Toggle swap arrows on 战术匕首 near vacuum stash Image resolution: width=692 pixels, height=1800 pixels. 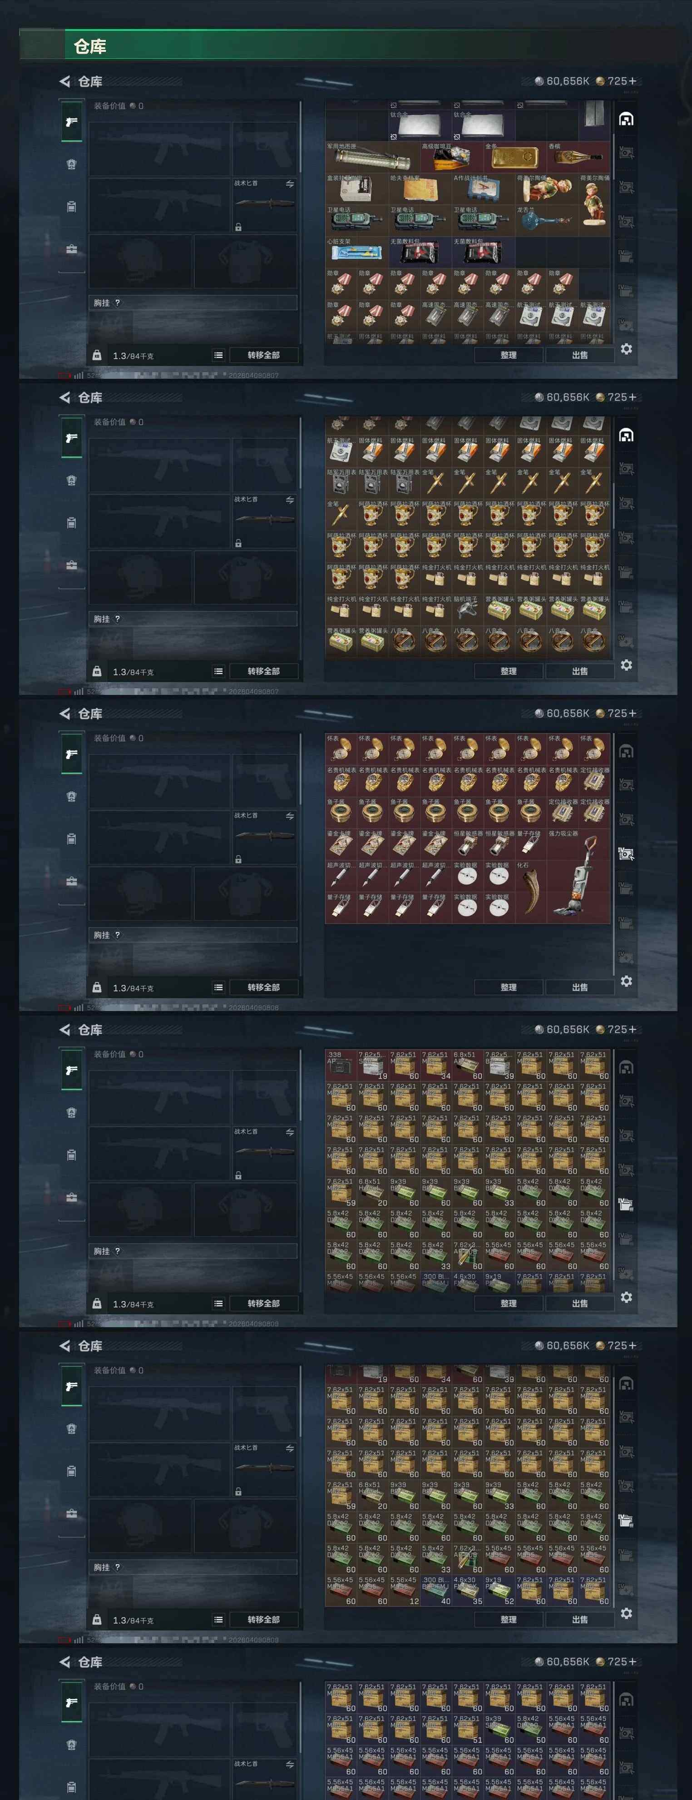(x=290, y=816)
